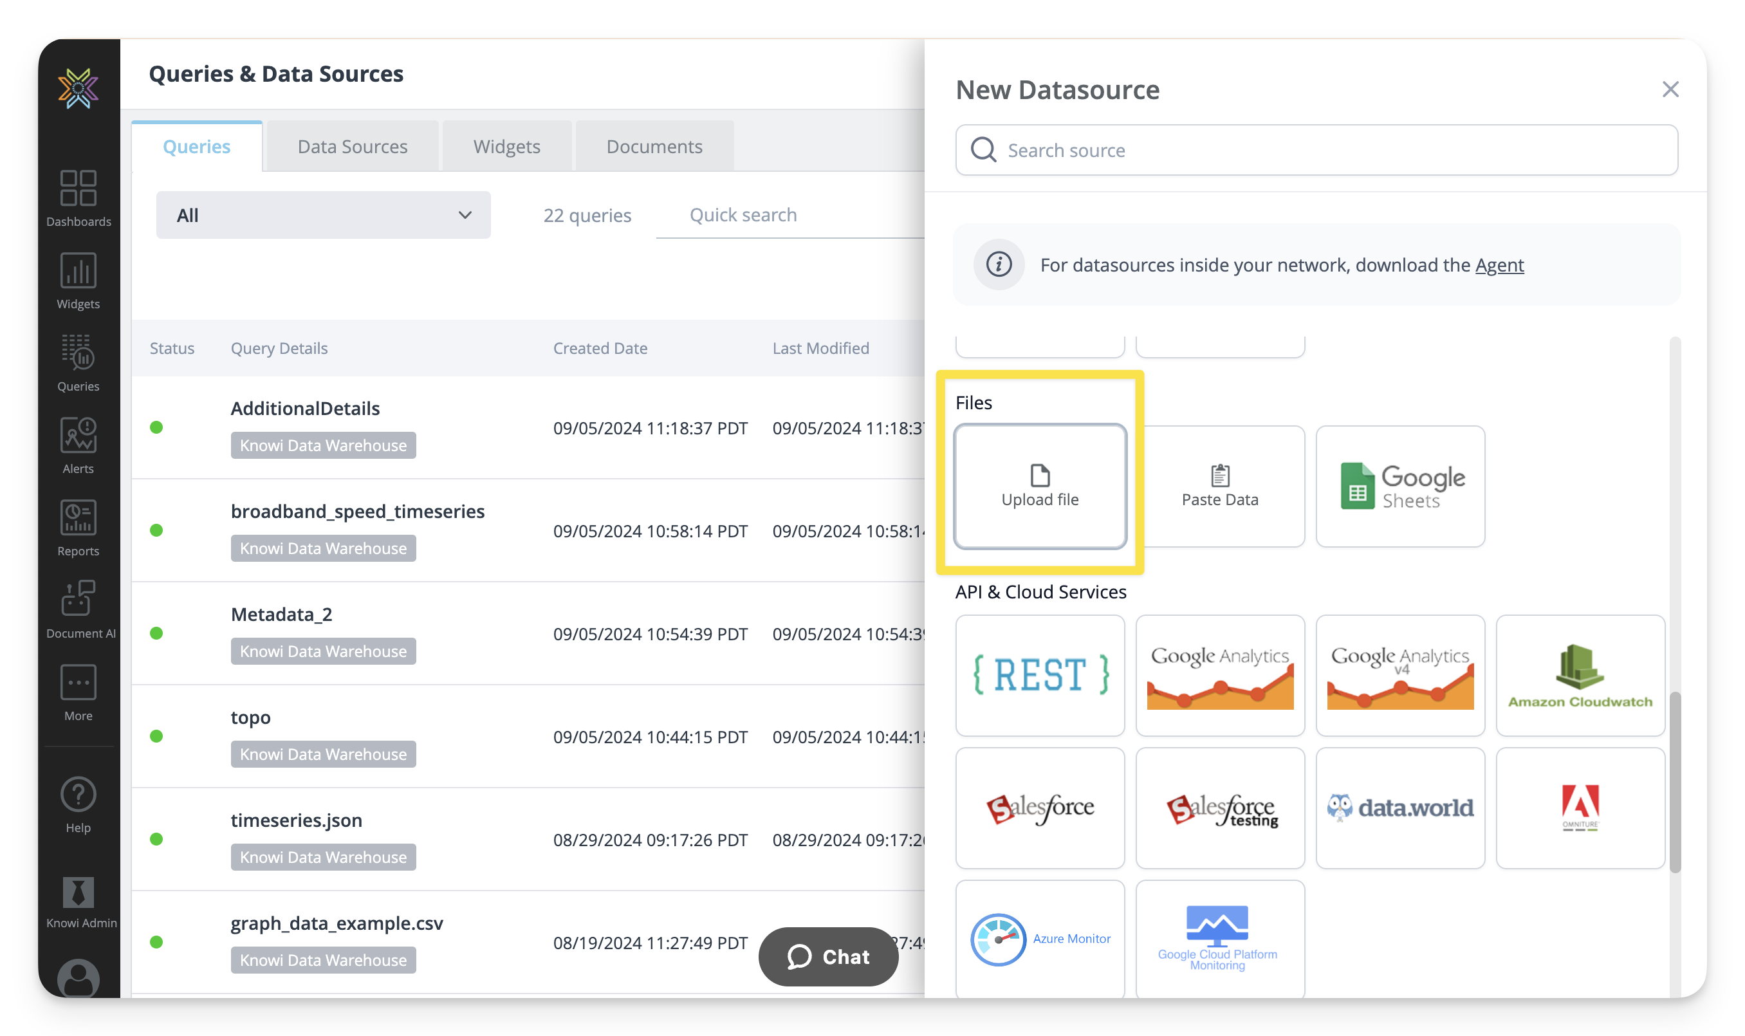Screen dimensions: 1745x1036
Task: Click the info icon in agent notice
Action: (x=999, y=264)
